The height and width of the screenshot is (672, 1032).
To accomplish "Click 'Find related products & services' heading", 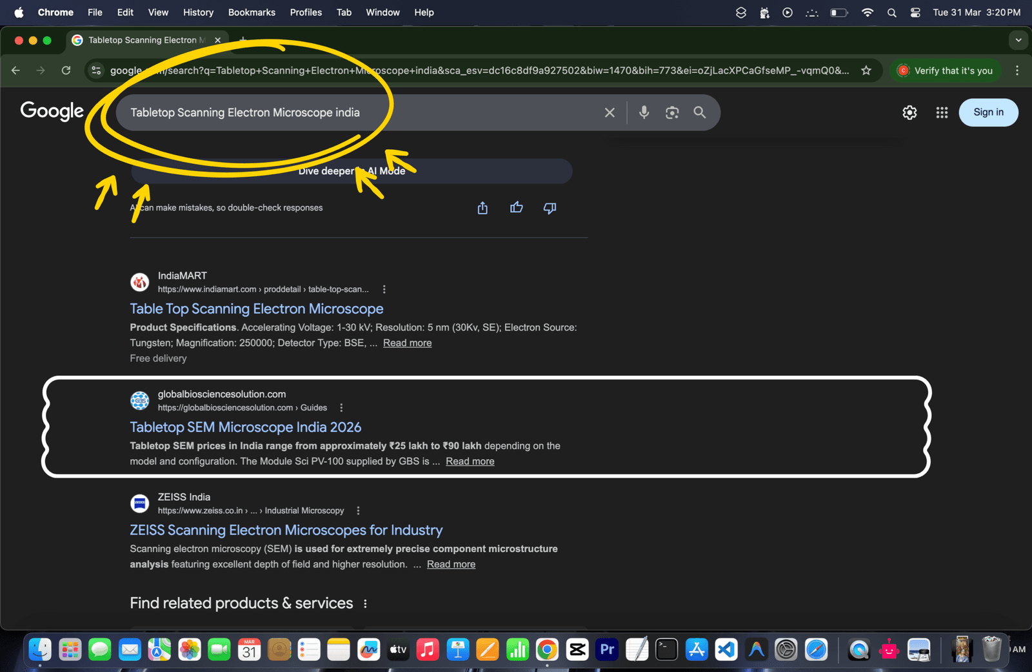I will pos(241,603).
